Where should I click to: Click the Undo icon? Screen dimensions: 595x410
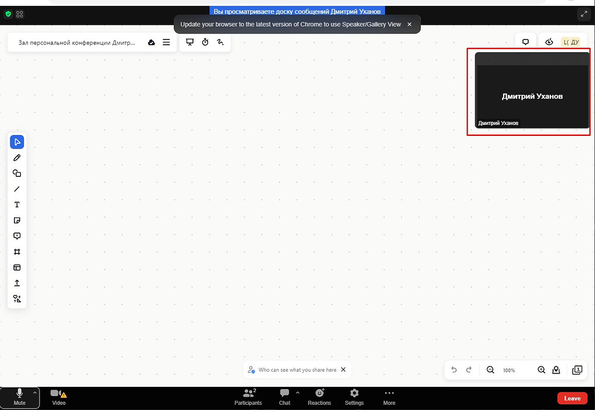click(x=454, y=369)
